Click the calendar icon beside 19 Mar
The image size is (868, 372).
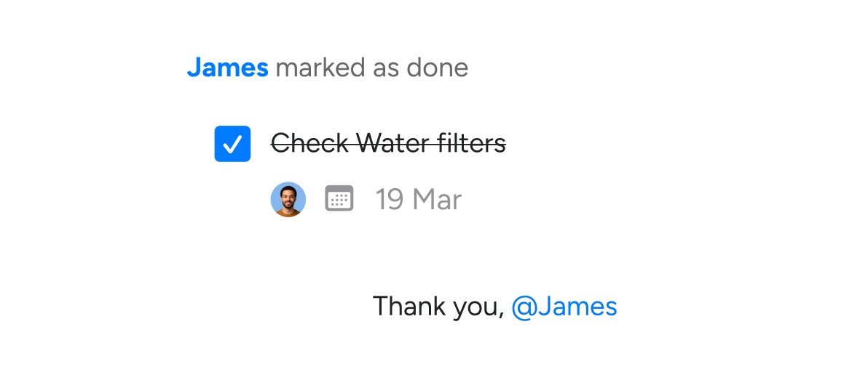(x=339, y=198)
